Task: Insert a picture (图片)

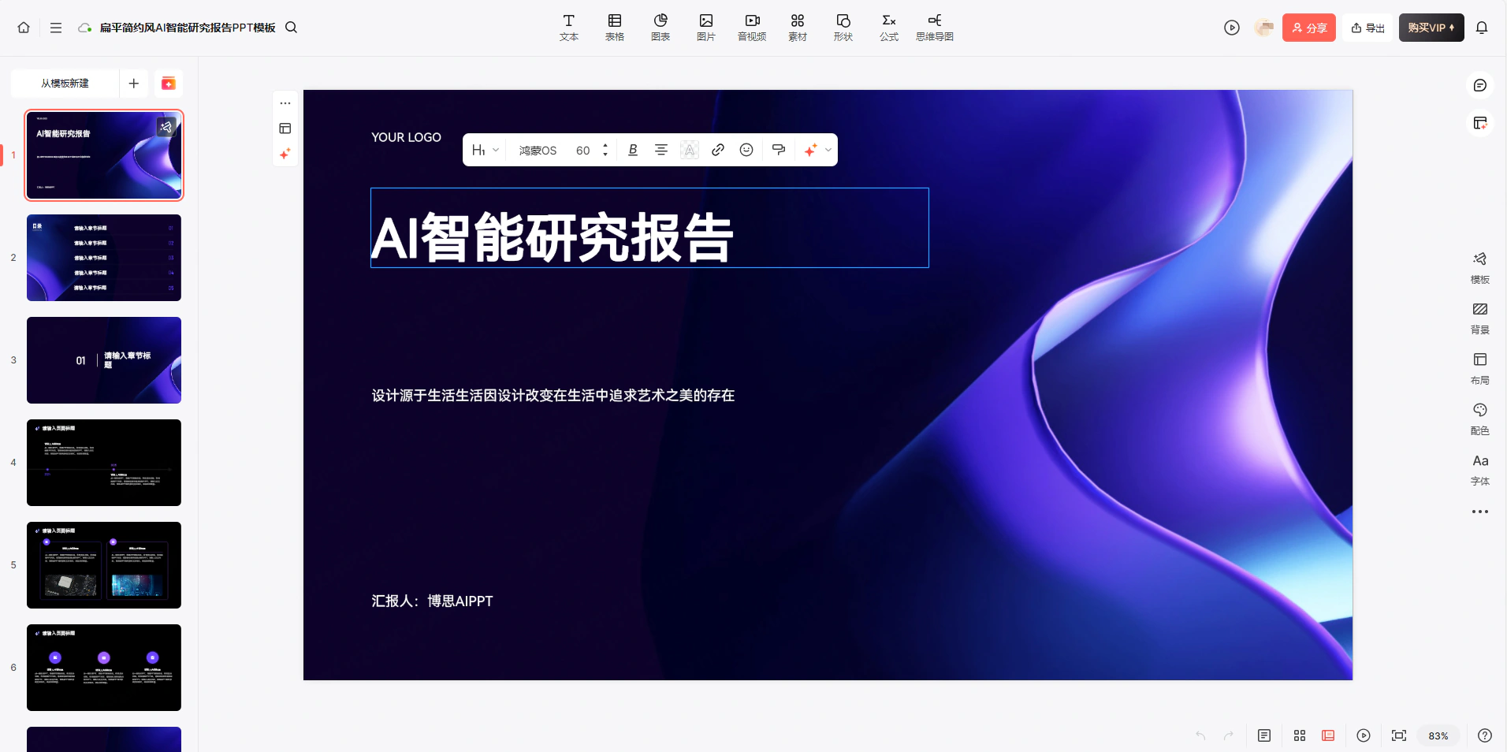Action: tap(706, 28)
